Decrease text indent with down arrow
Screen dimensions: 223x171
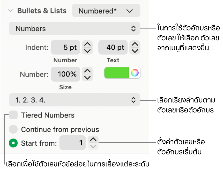pyautogui.click(x=135, y=51)
